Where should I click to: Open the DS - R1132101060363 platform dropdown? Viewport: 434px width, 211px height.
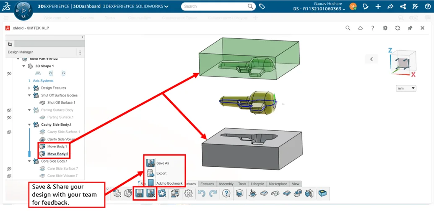tap(319, 9)
